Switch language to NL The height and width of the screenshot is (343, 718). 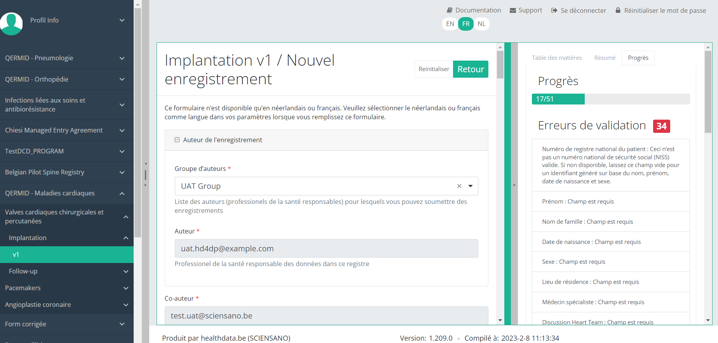tap(481, 24)
